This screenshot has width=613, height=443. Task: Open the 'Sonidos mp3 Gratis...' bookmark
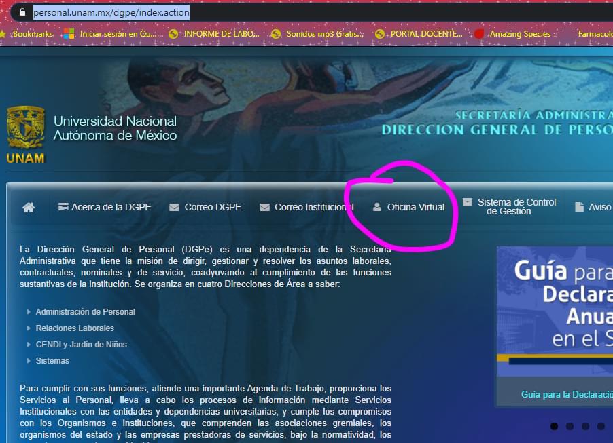tap(317, 34)
